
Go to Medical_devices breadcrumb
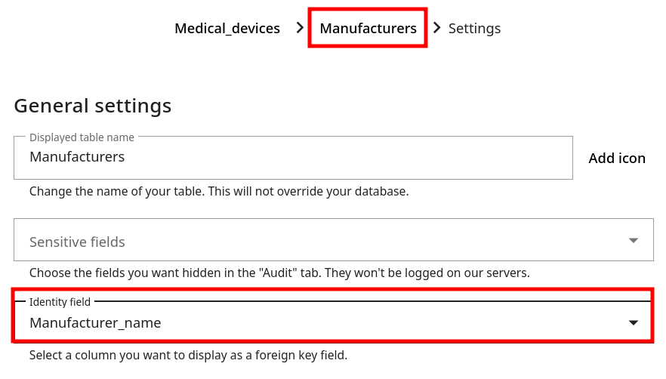tap(227, 29)
